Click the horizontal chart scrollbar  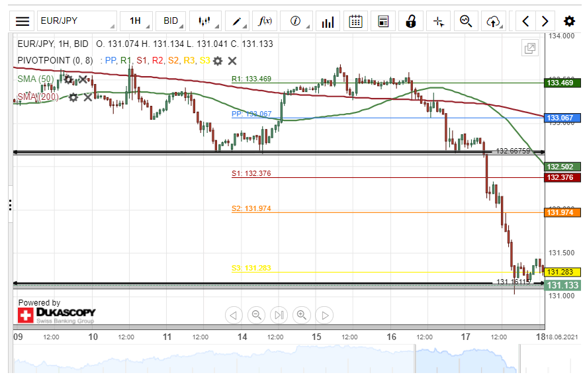(x=279, y=327)
